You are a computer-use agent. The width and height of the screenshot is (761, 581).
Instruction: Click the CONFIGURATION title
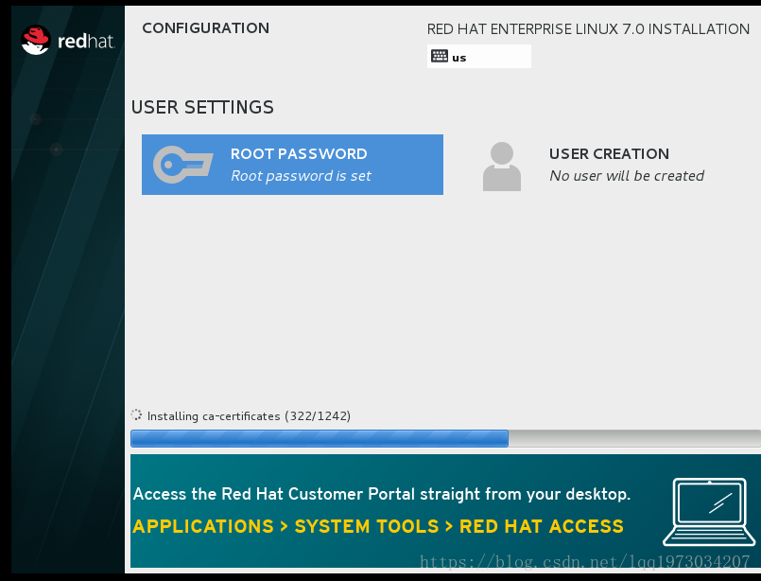point(206,28)
